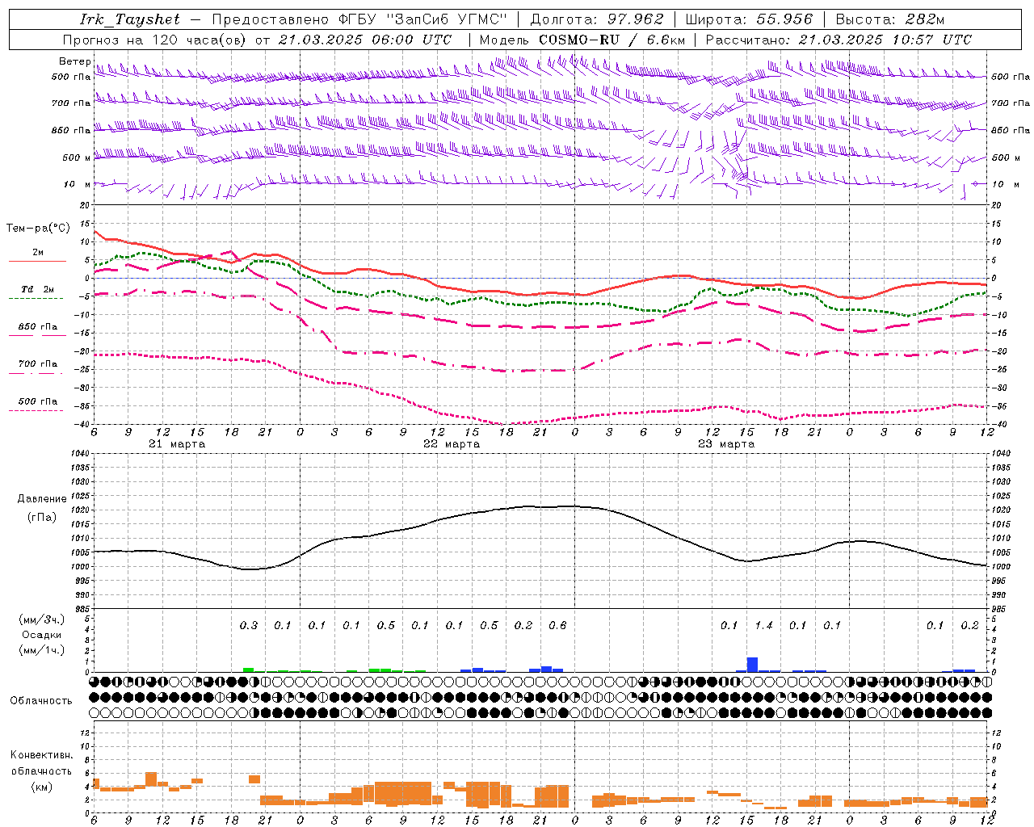Click the Тем-ра(°C) temperature panel label
The height and width of the screenshot is (827, 1034).
(x=38, y=229)
